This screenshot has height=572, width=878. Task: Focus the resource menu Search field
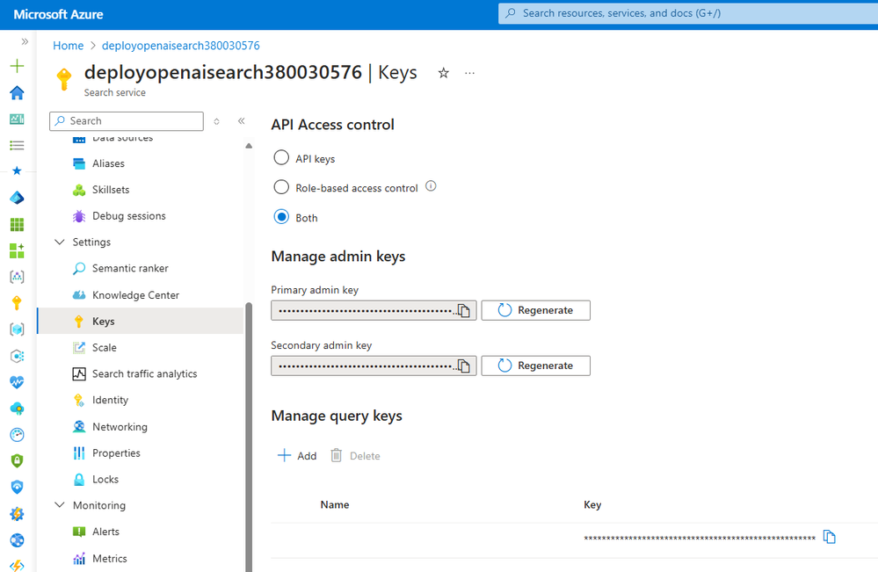[x=127, y=121]
